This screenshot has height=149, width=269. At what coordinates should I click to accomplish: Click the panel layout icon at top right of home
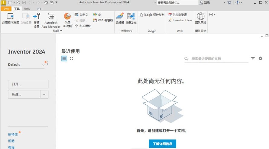pos(267,36)
